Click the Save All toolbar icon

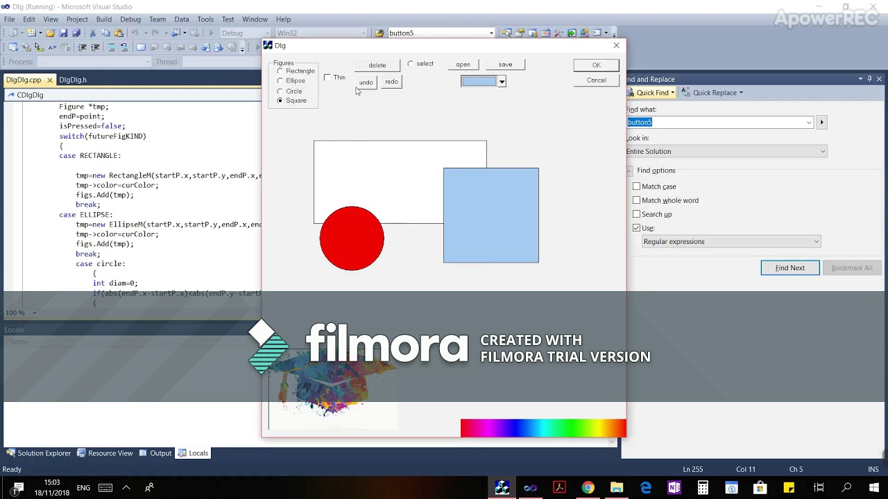76,33
